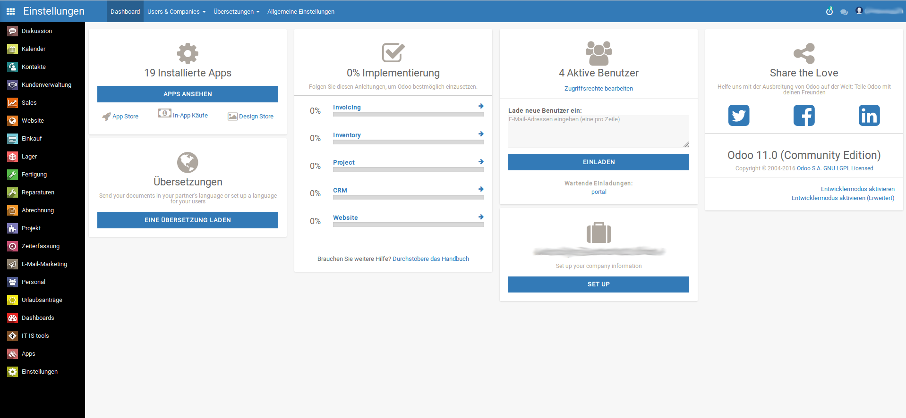
Task: Open the IT IS tools icon
Action: click(13, 336)
